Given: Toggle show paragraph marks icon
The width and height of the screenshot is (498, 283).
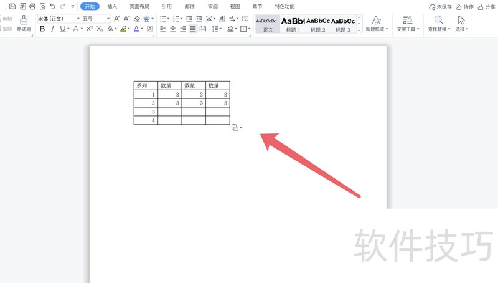Looking at the screenshot, I should tap(232, 19).
